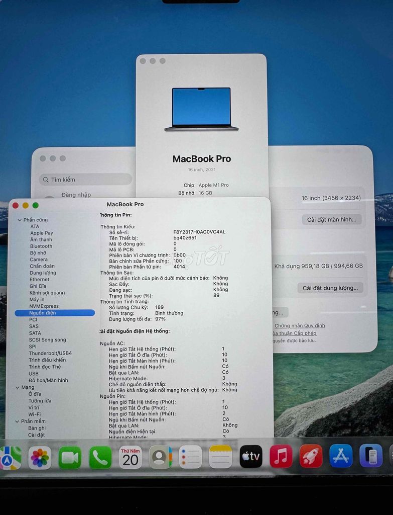Screen dimensions: 393x515
Task: Click the green zoom button of System Information
Action: point(36,205)
